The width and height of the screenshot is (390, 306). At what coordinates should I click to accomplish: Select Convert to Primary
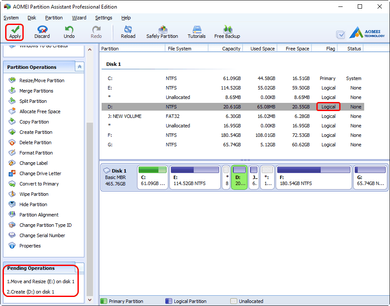(39, 184)
